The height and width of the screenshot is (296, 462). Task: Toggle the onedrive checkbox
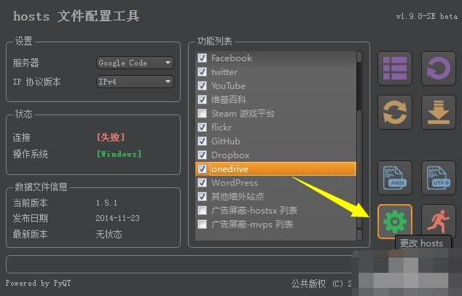pos(202,168)
